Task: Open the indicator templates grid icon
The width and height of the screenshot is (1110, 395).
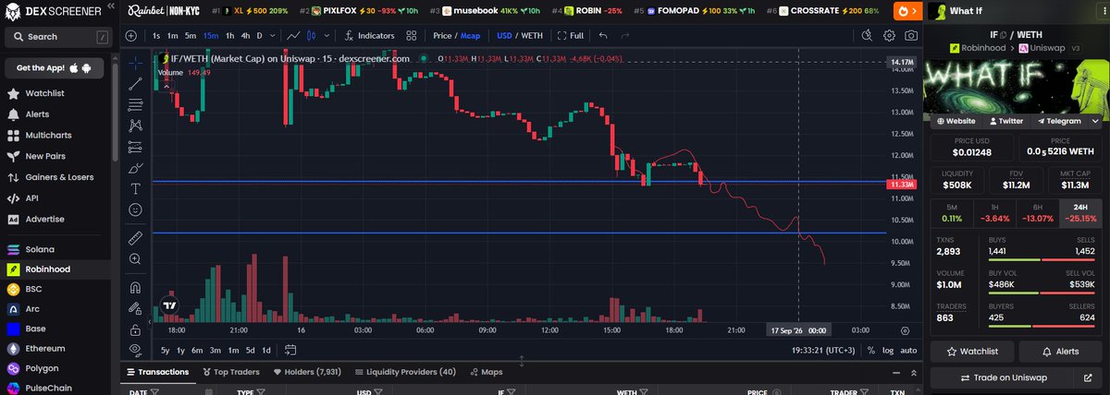Action: click(x=411, y=36)
